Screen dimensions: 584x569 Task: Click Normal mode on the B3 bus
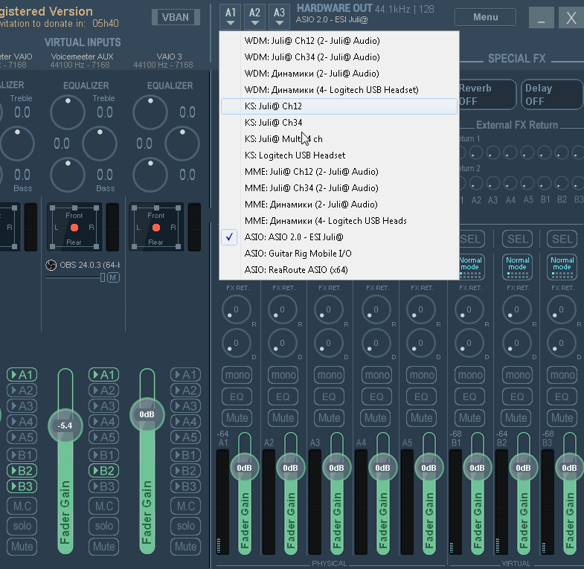click(x=562, y=266)
